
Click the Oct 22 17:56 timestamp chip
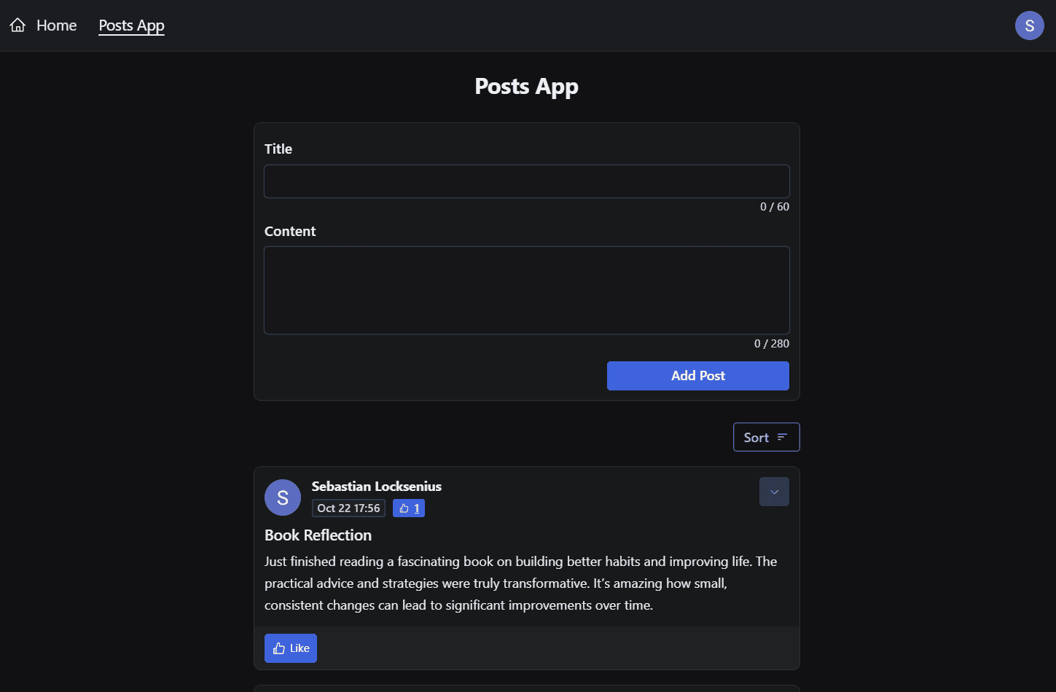(x=348, y=508)
